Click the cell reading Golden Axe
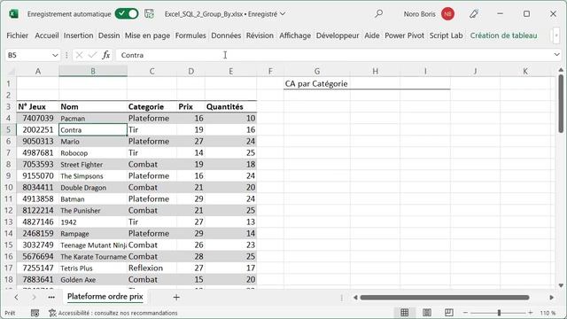The width and height of the screenshot is (567, 319). [93, 280]
